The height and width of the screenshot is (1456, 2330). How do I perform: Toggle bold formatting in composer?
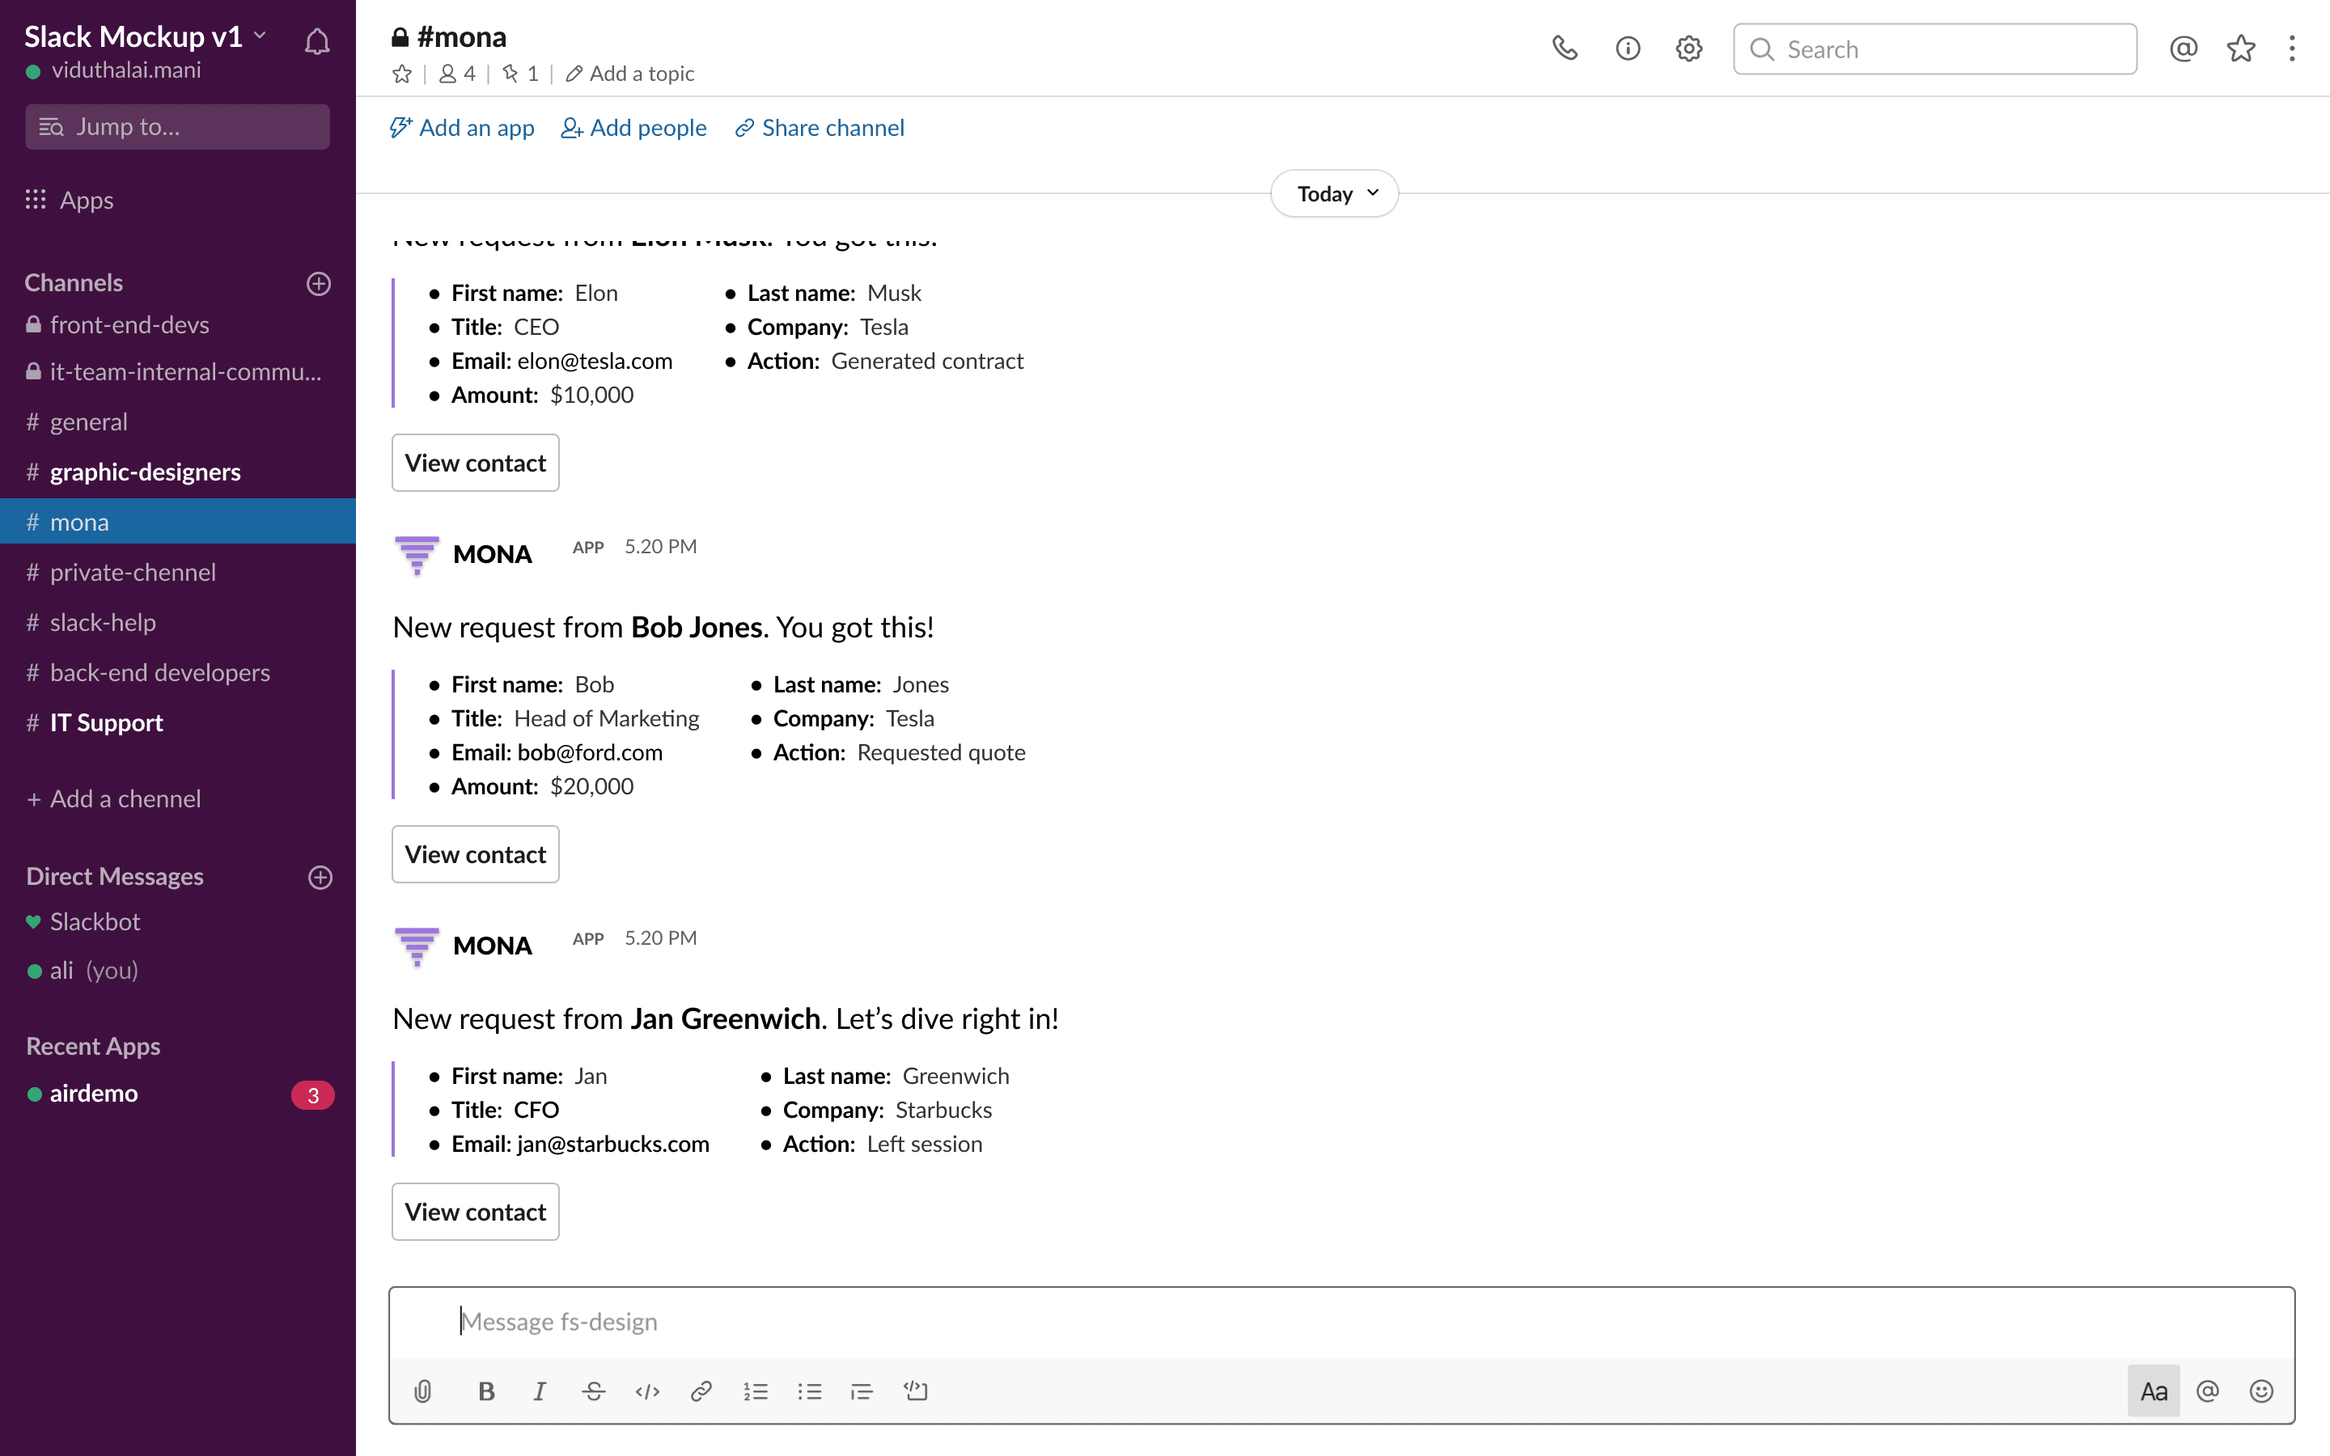486,1390
